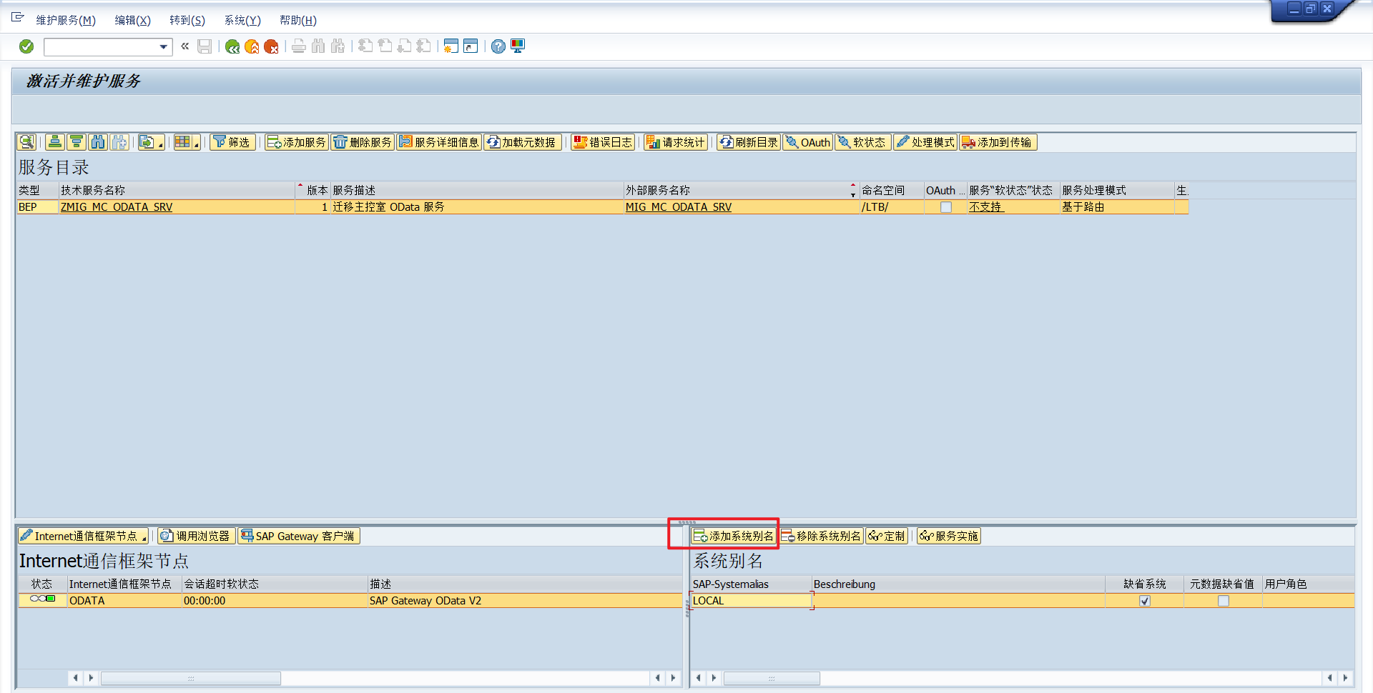Click the orange Exit icon
The image size is (1373, 693).
pos(252,46)
